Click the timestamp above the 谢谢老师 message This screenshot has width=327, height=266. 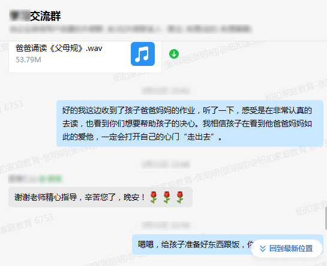point(166,164)
